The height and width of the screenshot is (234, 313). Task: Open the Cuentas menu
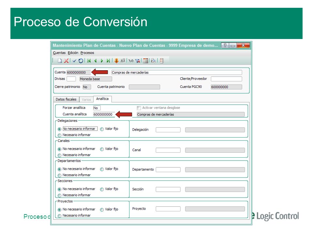(x=59, y=53)
